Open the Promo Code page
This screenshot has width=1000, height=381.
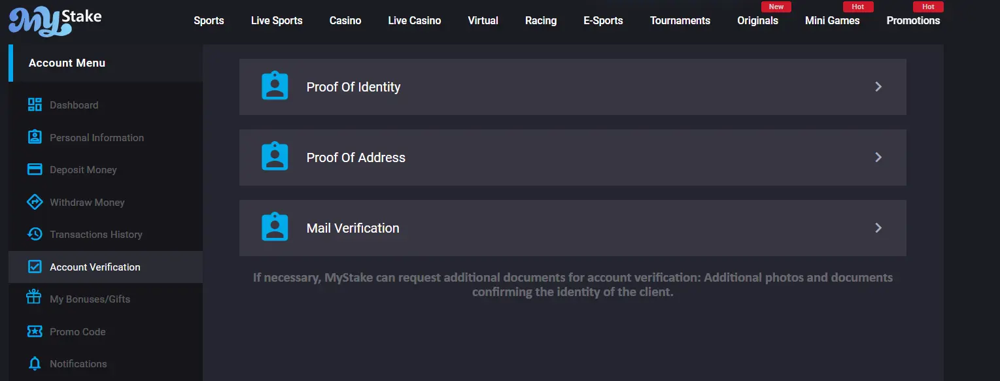(105, 331)
